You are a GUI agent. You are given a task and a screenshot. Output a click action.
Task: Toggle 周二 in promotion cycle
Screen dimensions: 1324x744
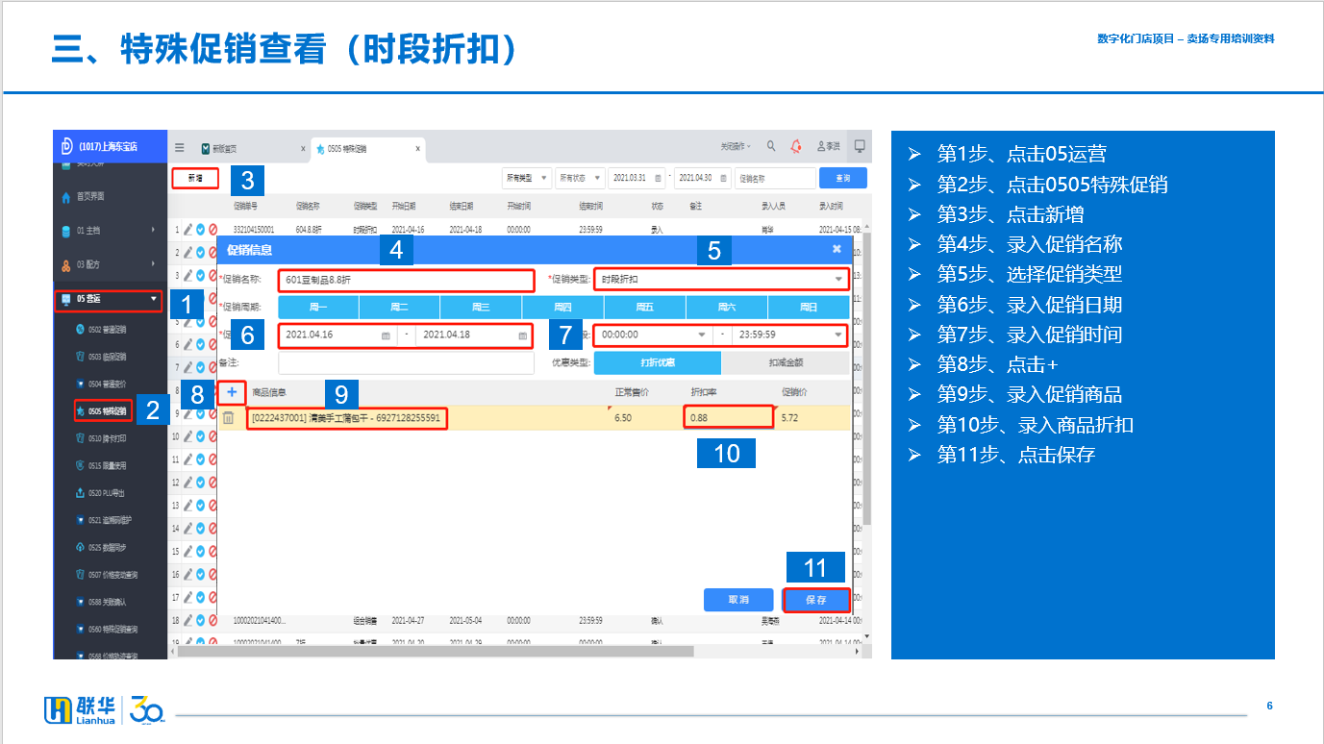pos(400,307)
